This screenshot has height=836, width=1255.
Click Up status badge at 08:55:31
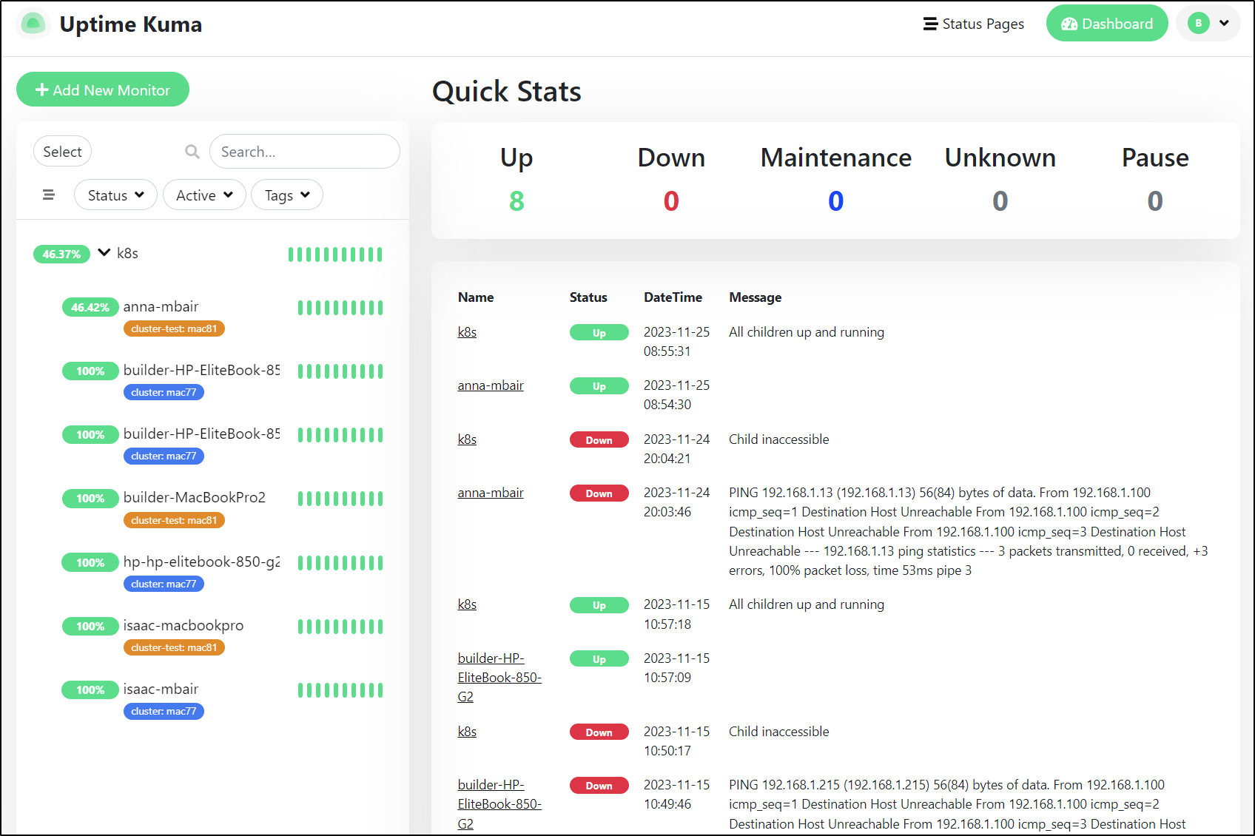(x=599, y=333)
